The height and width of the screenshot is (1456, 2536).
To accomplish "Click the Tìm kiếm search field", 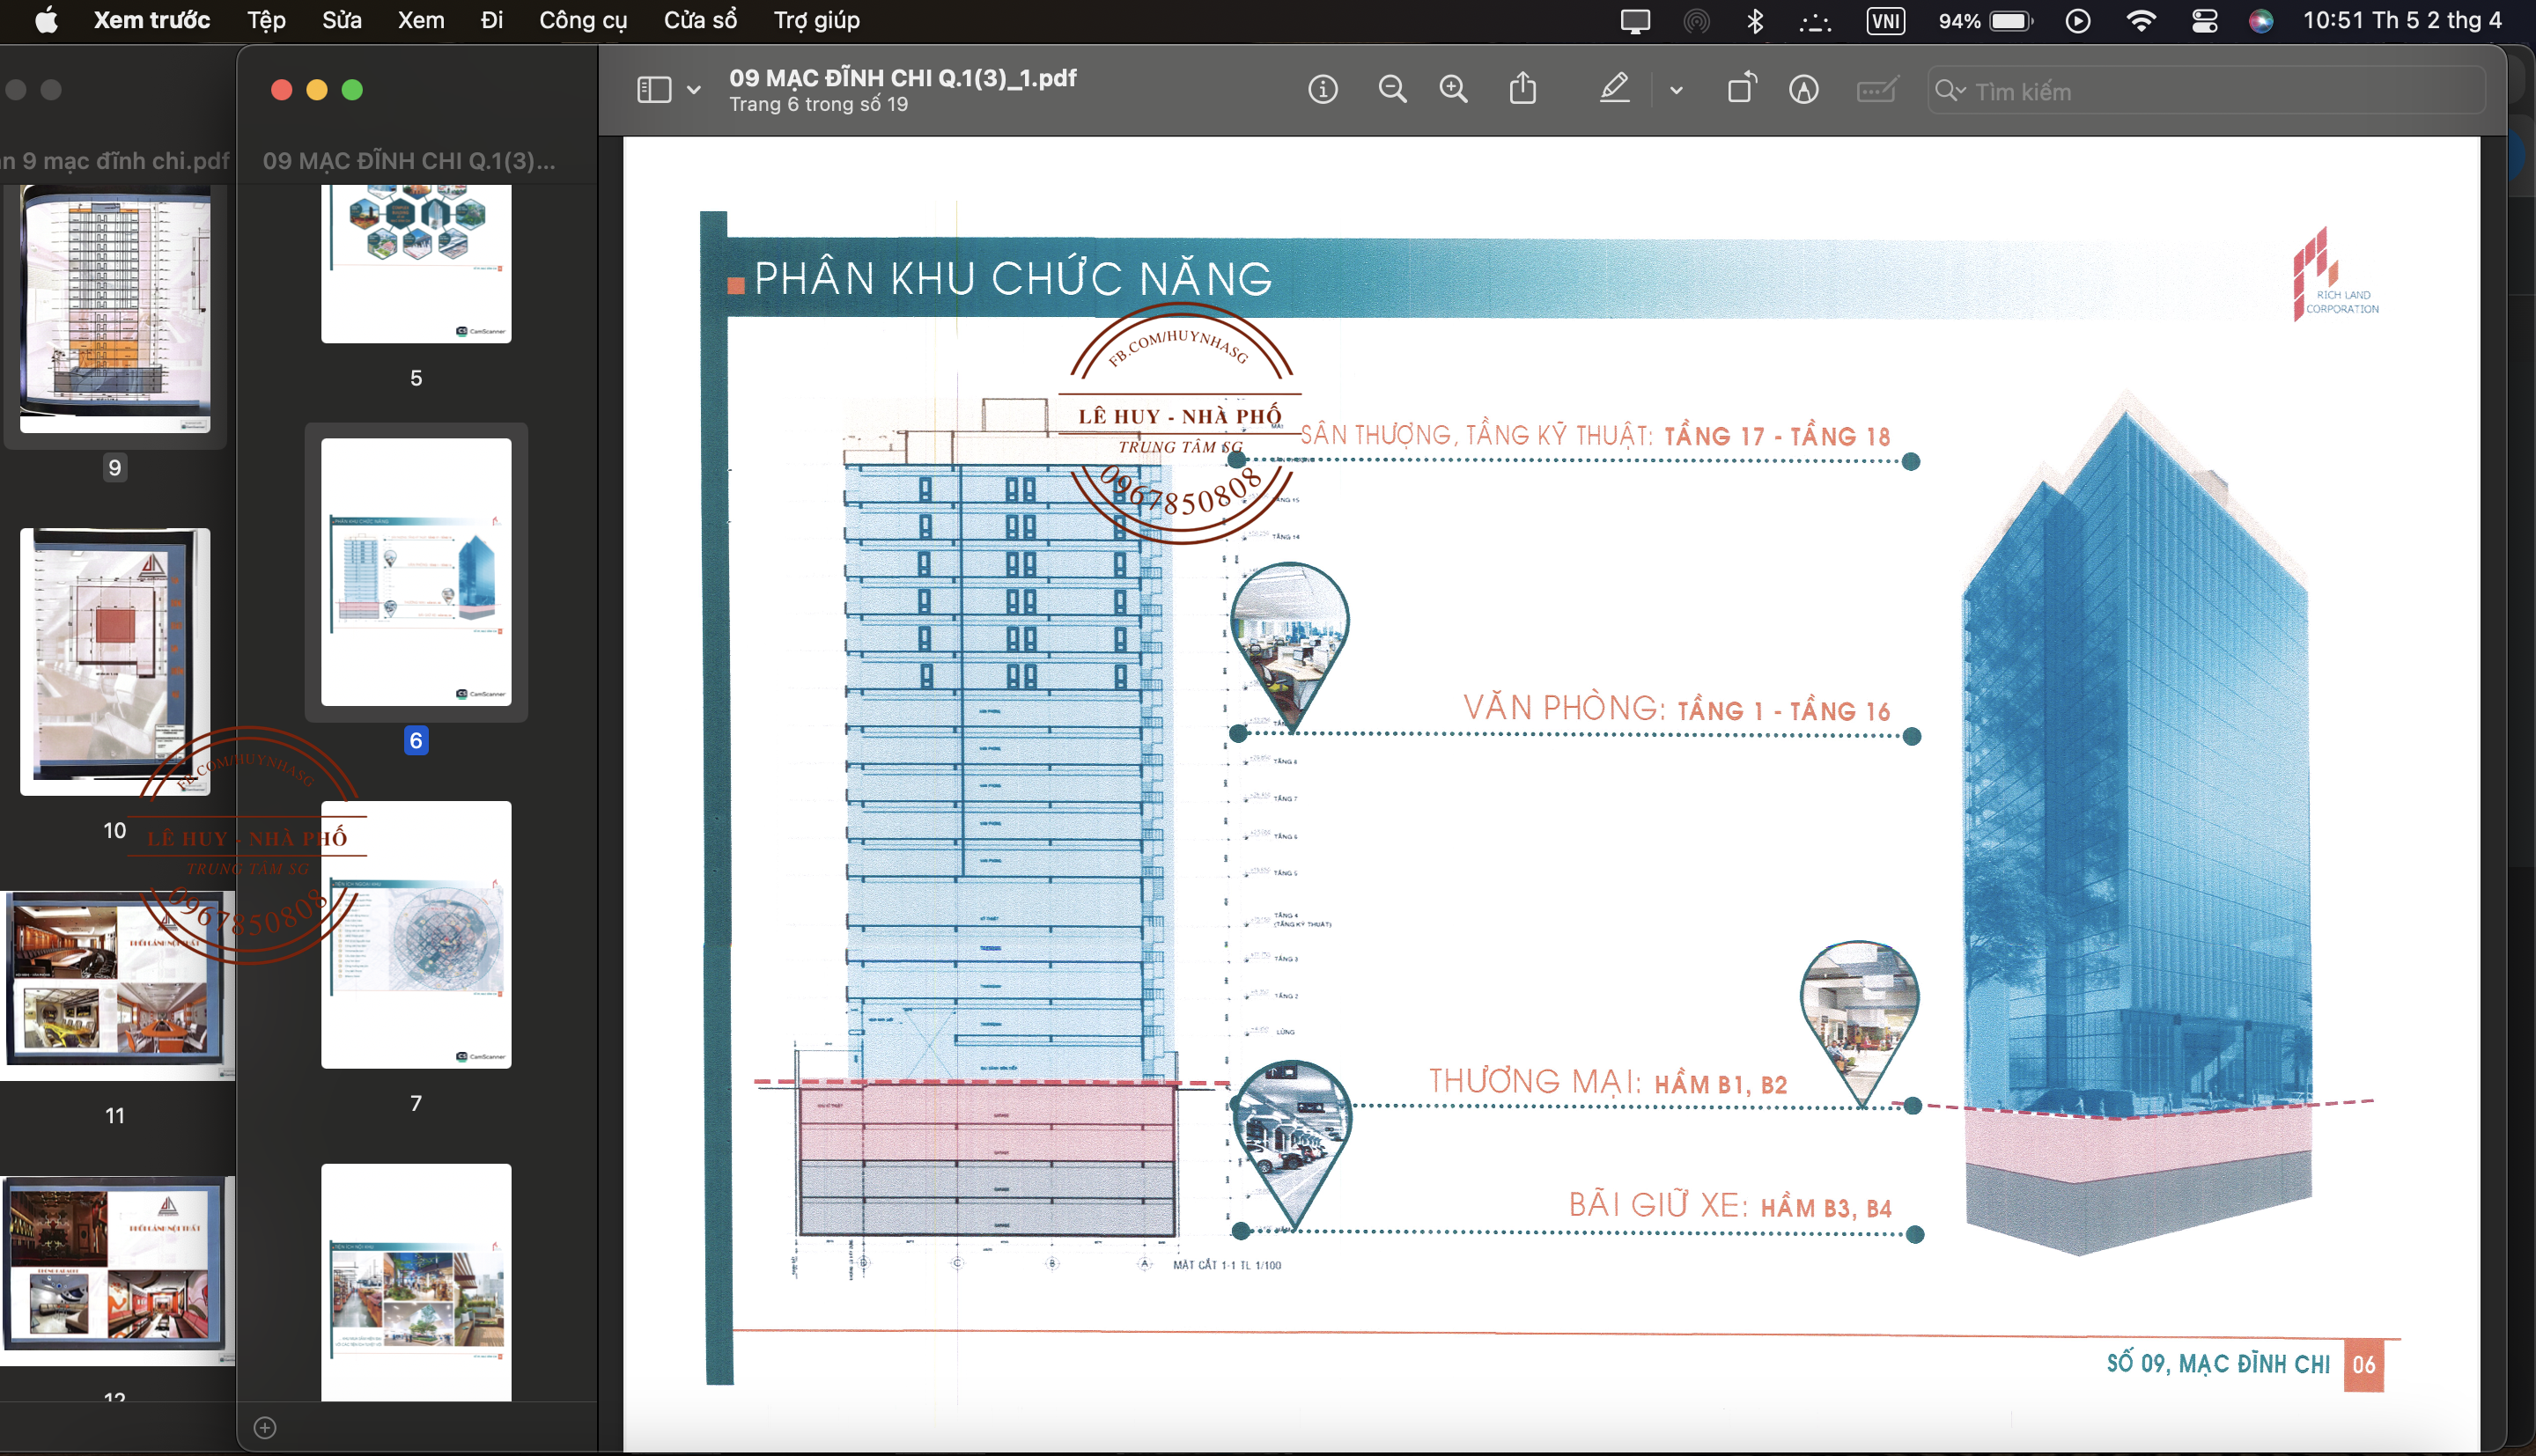I will 2206,91.
